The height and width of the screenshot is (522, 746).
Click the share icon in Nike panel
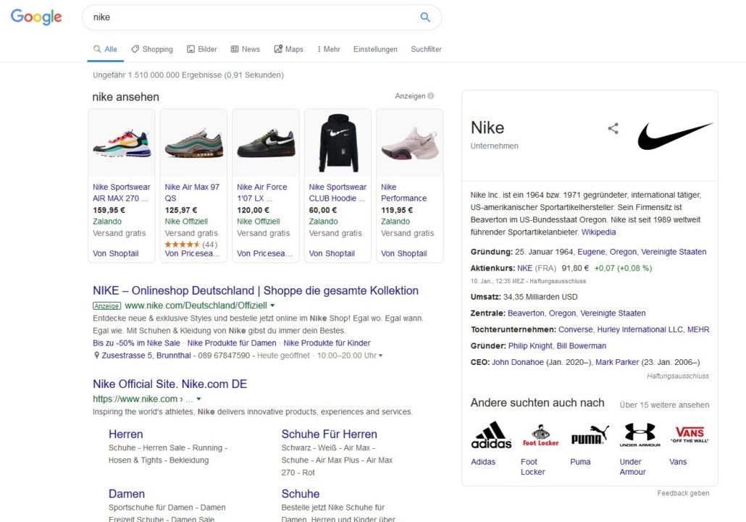coord(613,128)
